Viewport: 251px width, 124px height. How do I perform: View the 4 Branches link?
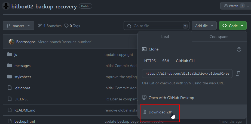pos(50,26)
